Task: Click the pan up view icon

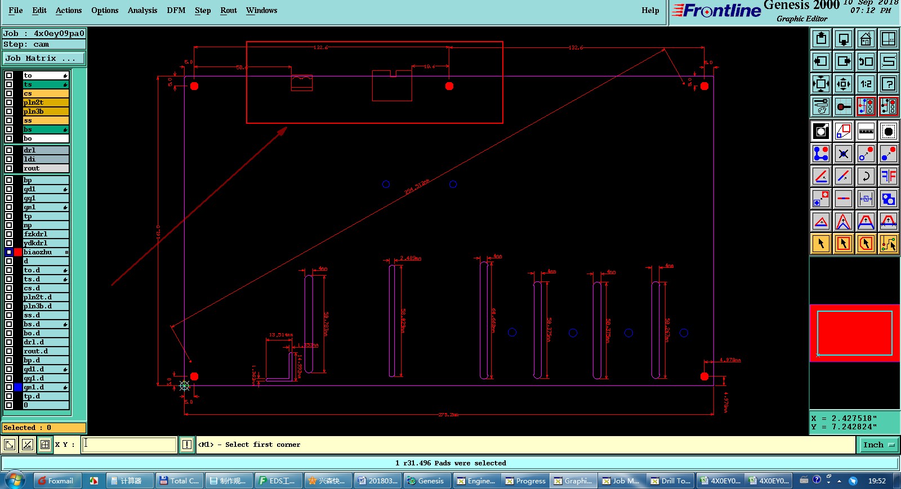Action: 821,39
